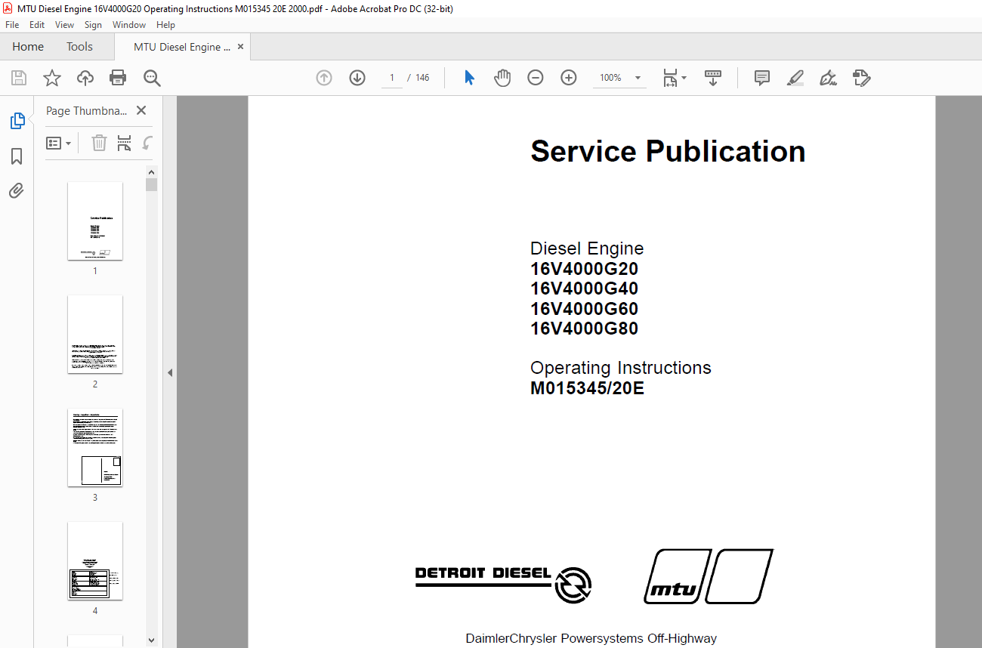
Task: Click the '16V4000G60' model text
Action: [584, 309]
